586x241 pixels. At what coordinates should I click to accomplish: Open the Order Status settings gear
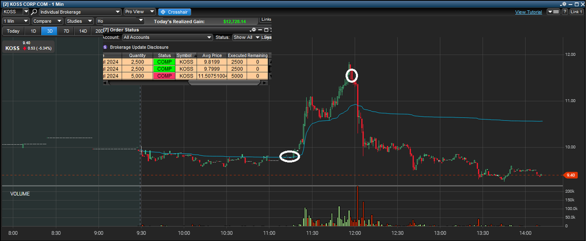pos(253,30)
